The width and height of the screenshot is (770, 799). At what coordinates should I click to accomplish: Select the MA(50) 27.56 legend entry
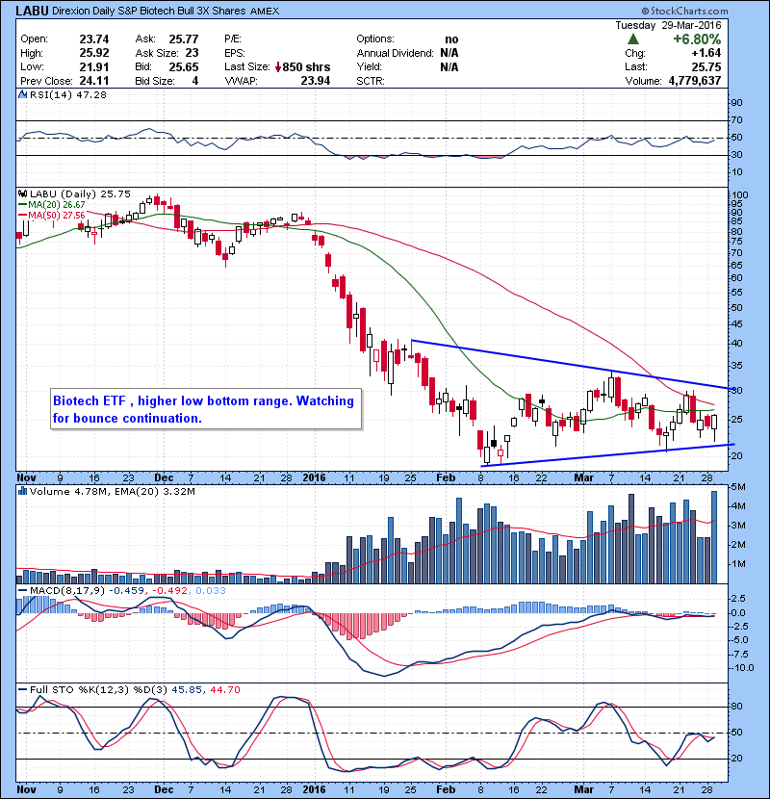[52, 215]
